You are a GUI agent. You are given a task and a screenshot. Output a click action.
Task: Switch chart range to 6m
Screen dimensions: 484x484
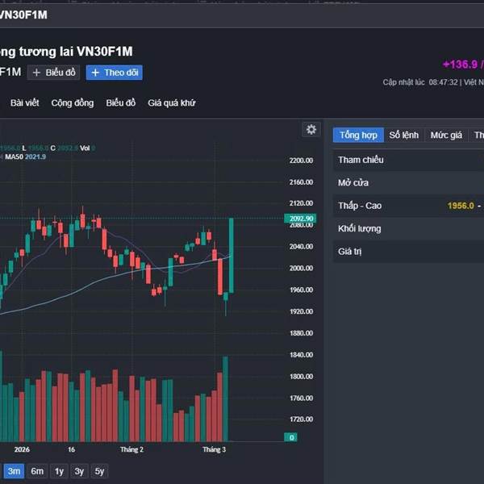pyautogui.click(x=37, y=471)
